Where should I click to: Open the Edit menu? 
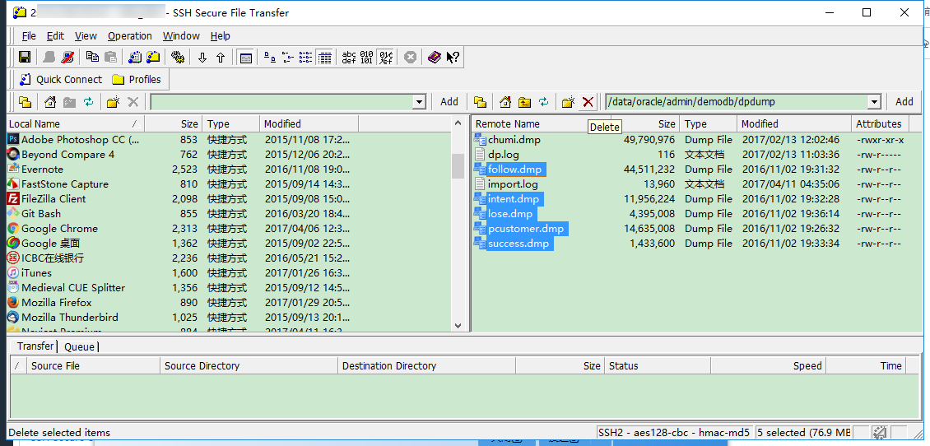55,36
